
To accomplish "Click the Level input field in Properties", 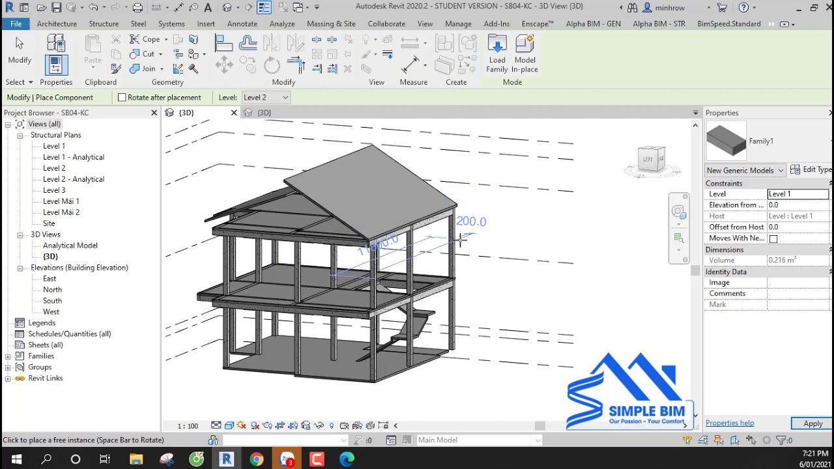I will 798,194.
